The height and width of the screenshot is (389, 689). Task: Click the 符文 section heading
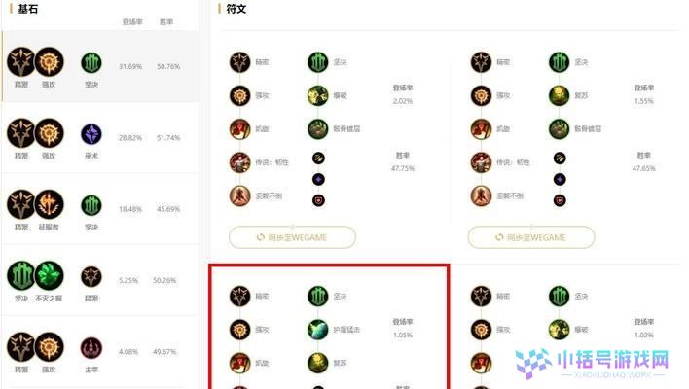coord(236,9)
